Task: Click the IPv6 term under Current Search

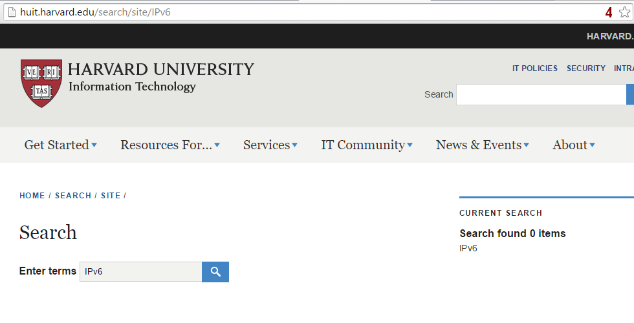Action: pos(468,248)
